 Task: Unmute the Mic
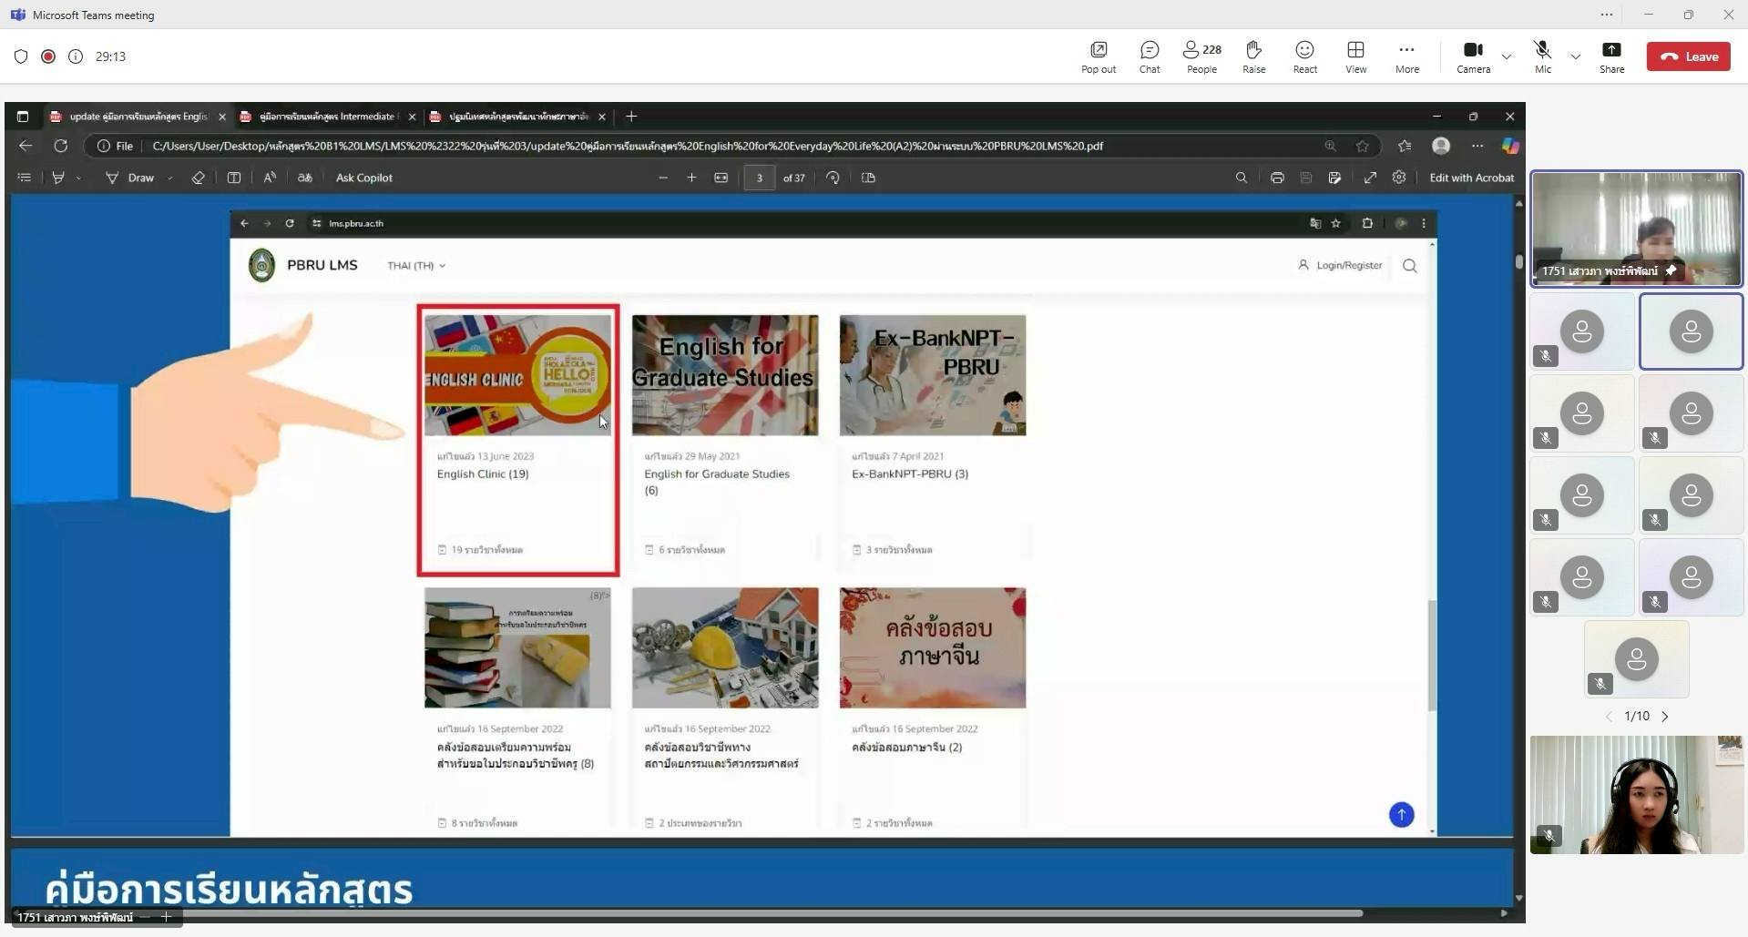(x=1542, y=56)
